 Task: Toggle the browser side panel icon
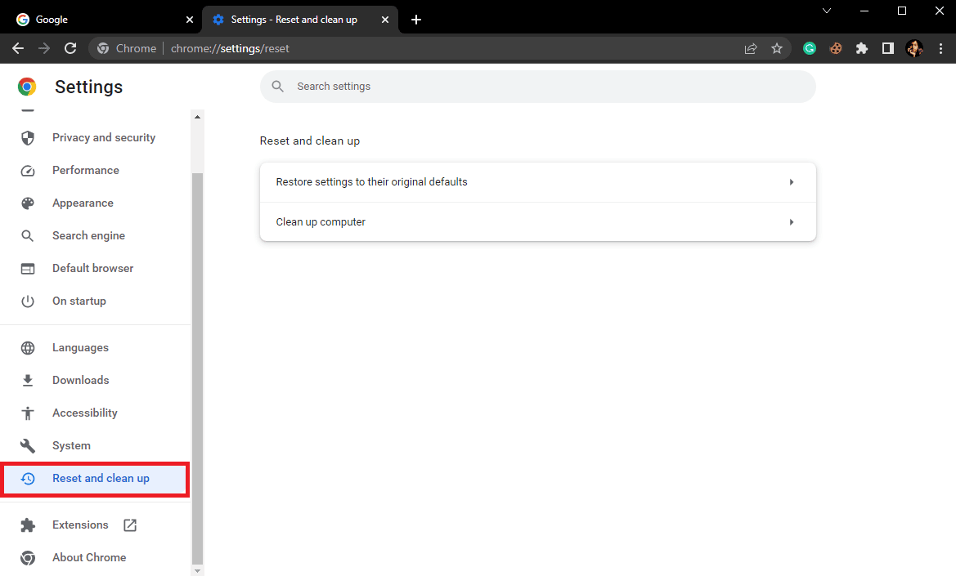888,48
